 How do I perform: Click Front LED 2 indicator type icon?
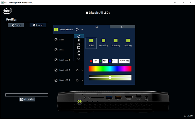tap(77, 70)
